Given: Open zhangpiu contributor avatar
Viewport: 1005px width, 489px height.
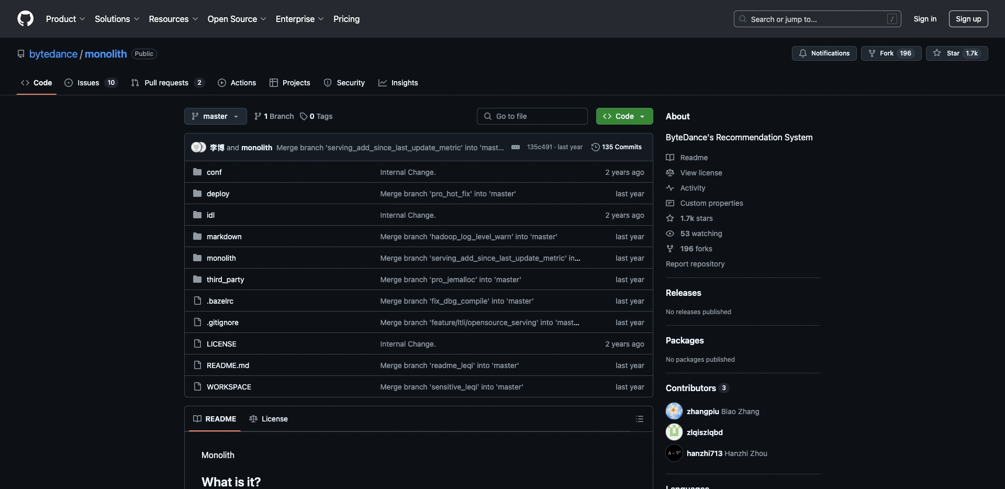Looking at the screenshot, I should pos(674,412).
